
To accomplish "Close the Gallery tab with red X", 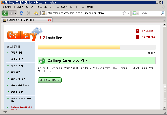I will [50, 20].
